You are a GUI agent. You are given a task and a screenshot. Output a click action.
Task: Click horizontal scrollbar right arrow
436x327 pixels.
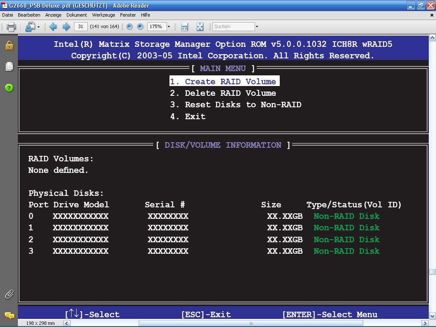(425, 324)
